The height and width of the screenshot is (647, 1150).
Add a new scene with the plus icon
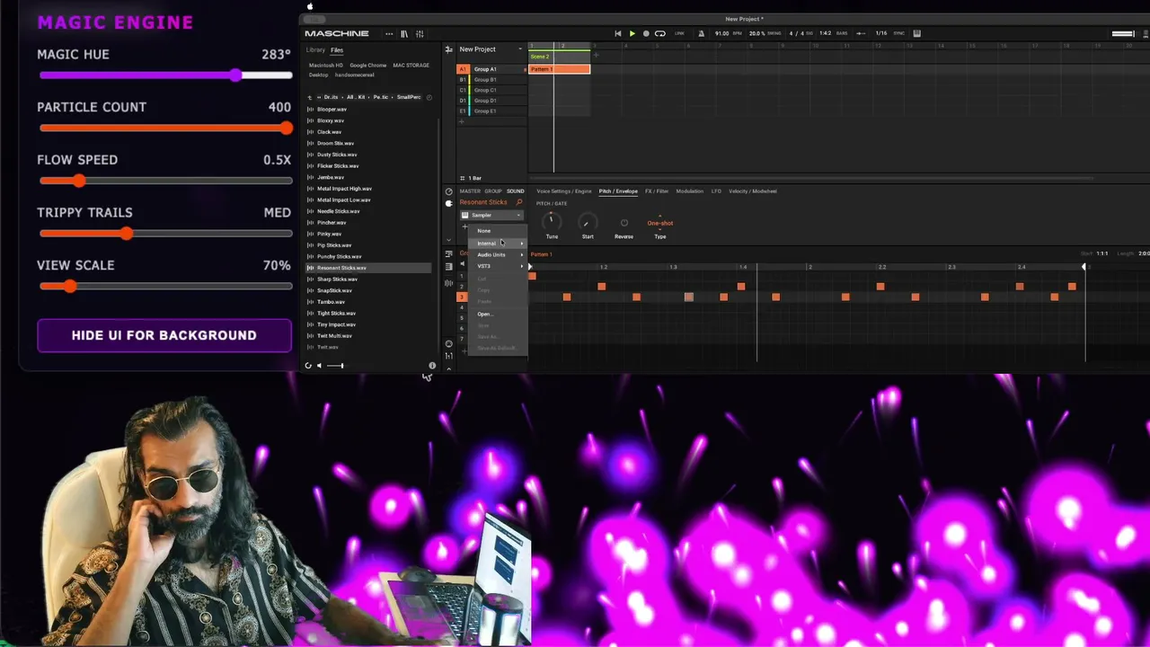click(x=596, y=57)
